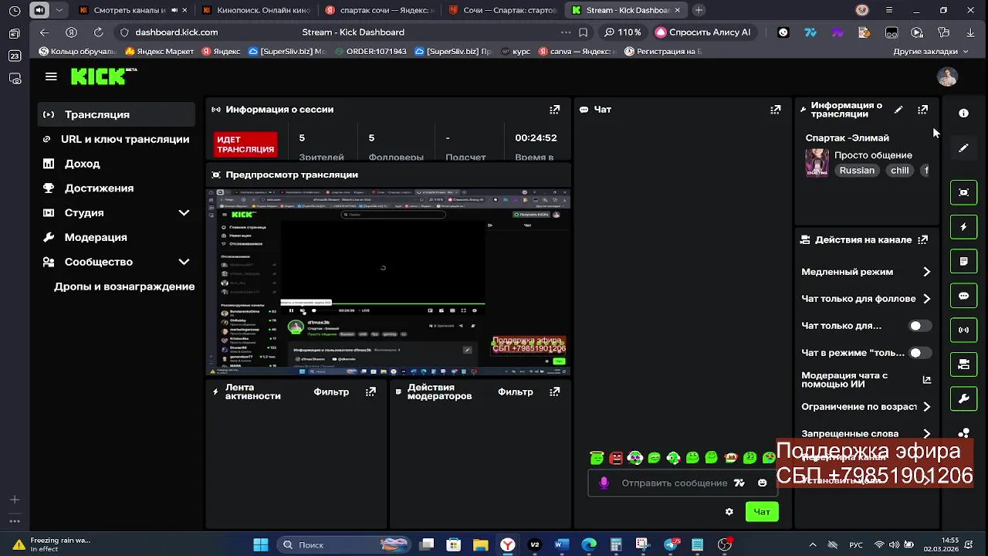Open Яндекс Маркет bookmark
988x556 pixels.
click(160, 52)
